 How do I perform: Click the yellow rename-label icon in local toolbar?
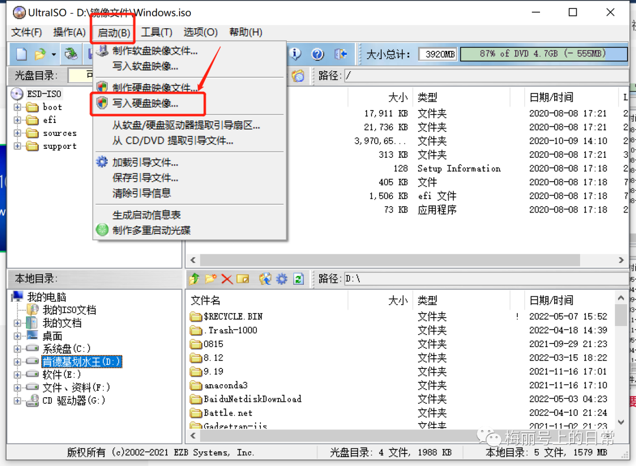[x=243, y=279]
